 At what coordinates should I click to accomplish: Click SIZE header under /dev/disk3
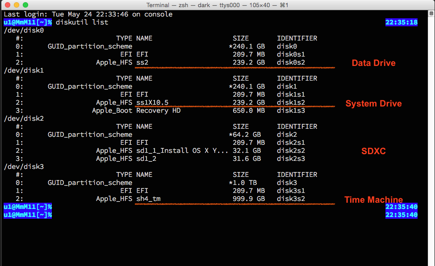click(241, 175)
